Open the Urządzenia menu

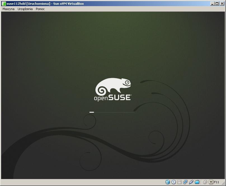coord(25,9)
